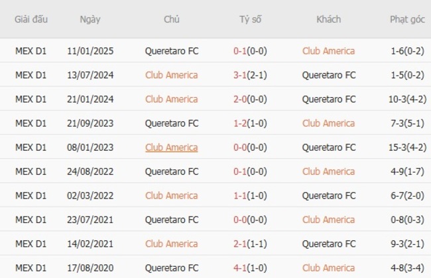Click the 2-0 score on 21/01/2024
This screenshot has height=278, width=431.
point(242,99)
